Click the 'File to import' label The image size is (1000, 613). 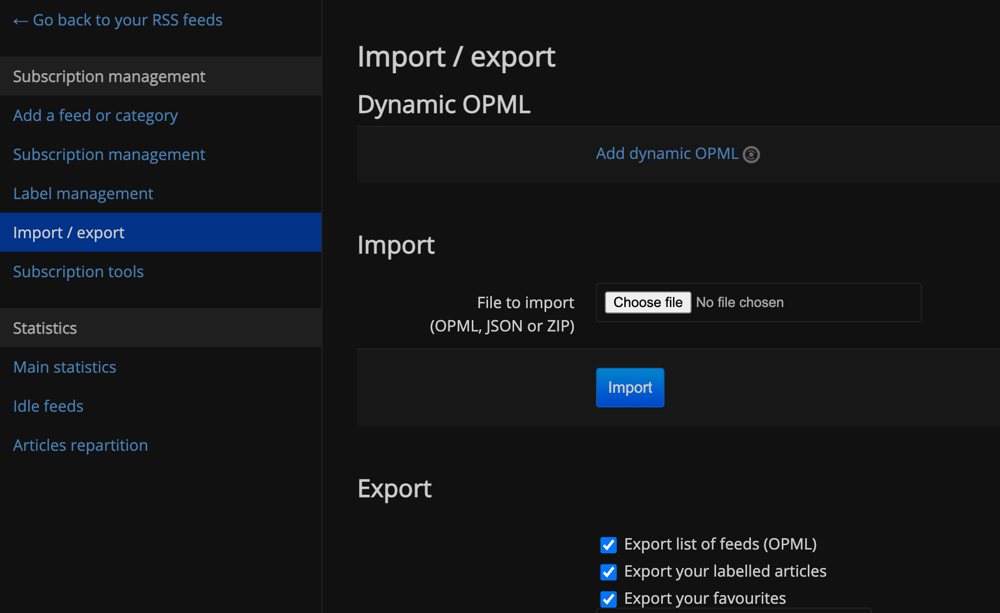502,314
